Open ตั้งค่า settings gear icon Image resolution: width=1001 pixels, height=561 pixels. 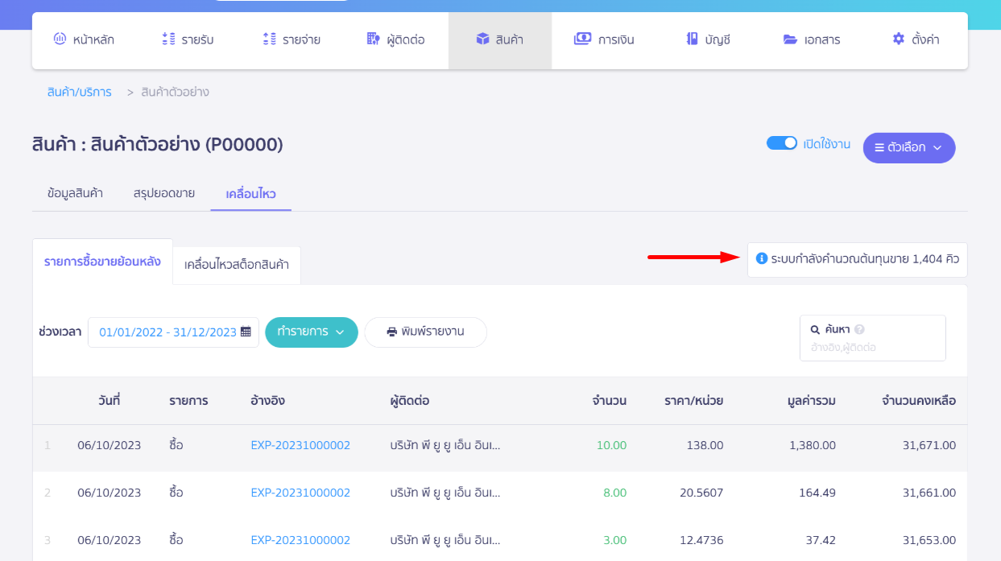899,39
